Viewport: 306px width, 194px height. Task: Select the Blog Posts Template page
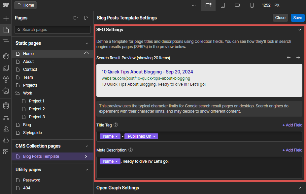52,156
